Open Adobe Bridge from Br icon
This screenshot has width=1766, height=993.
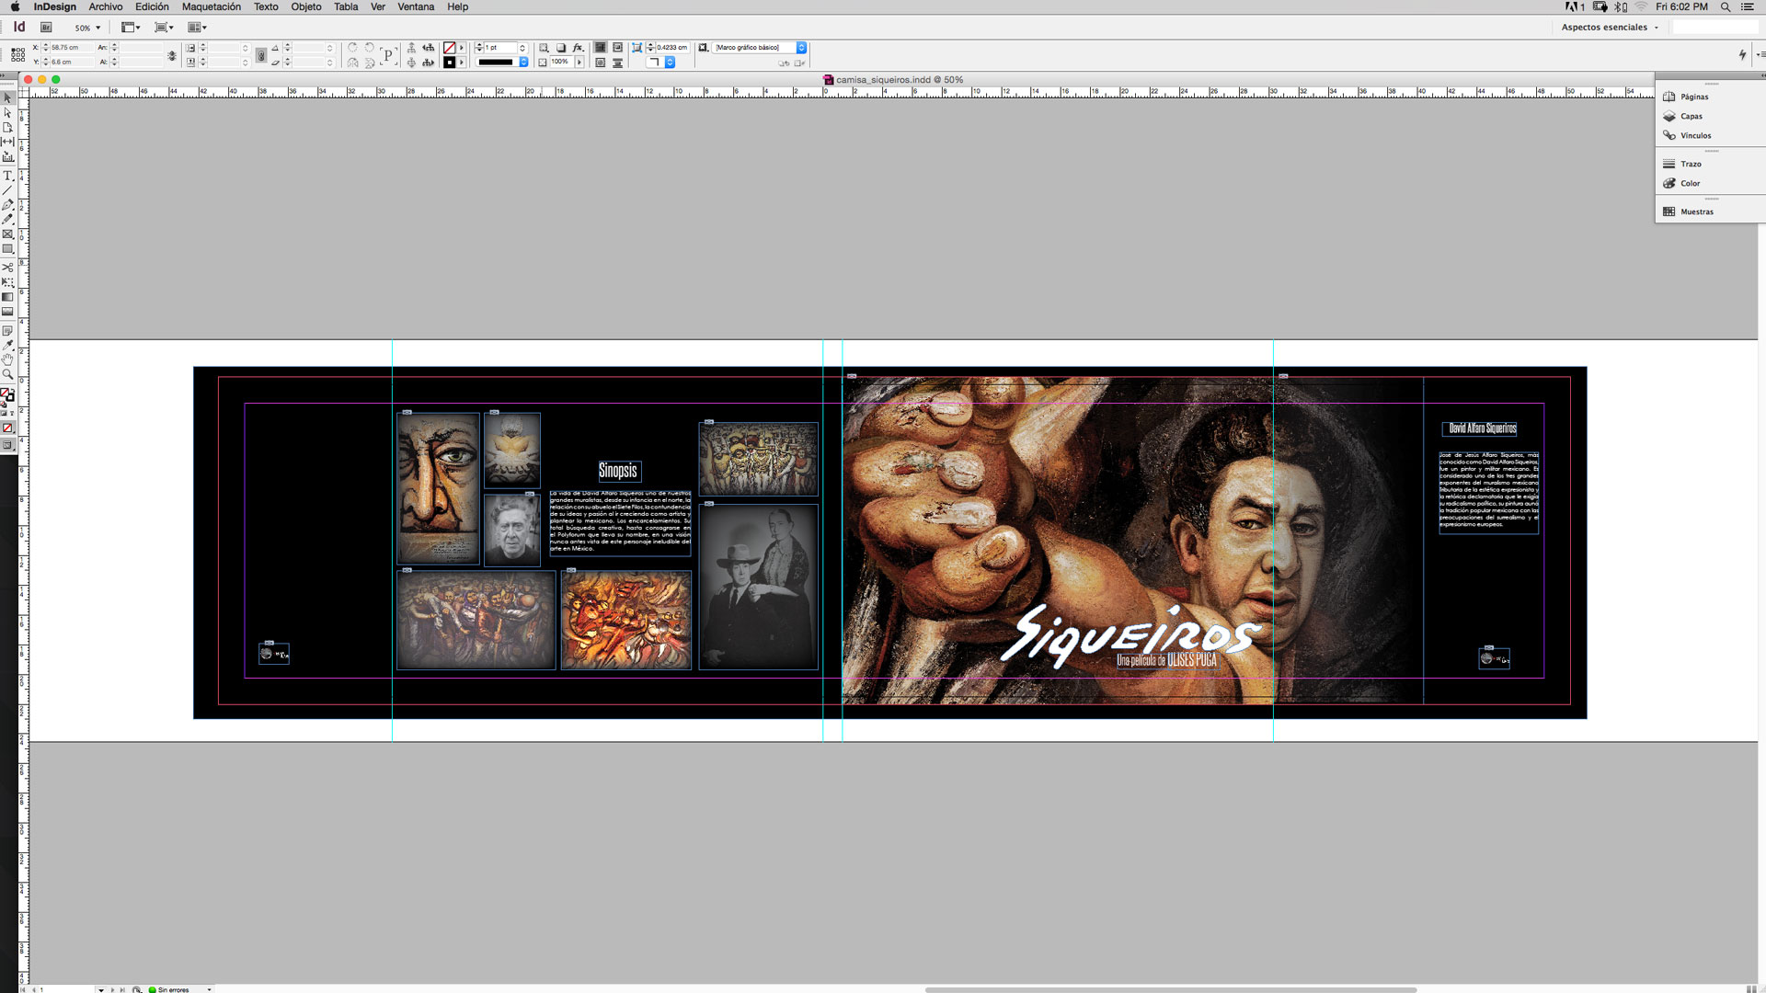pyautogui.click(x=46, y=28)
